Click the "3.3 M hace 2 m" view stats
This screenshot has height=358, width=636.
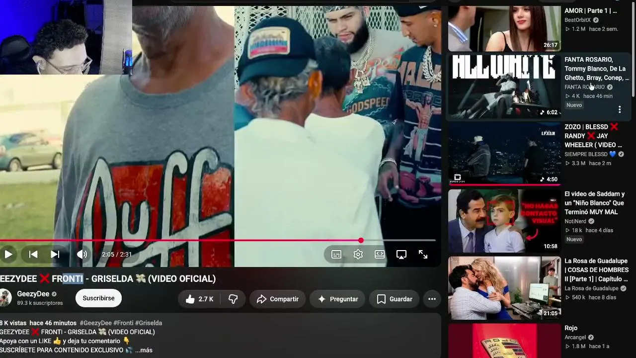pyautogui.click(x=588, y=163)
